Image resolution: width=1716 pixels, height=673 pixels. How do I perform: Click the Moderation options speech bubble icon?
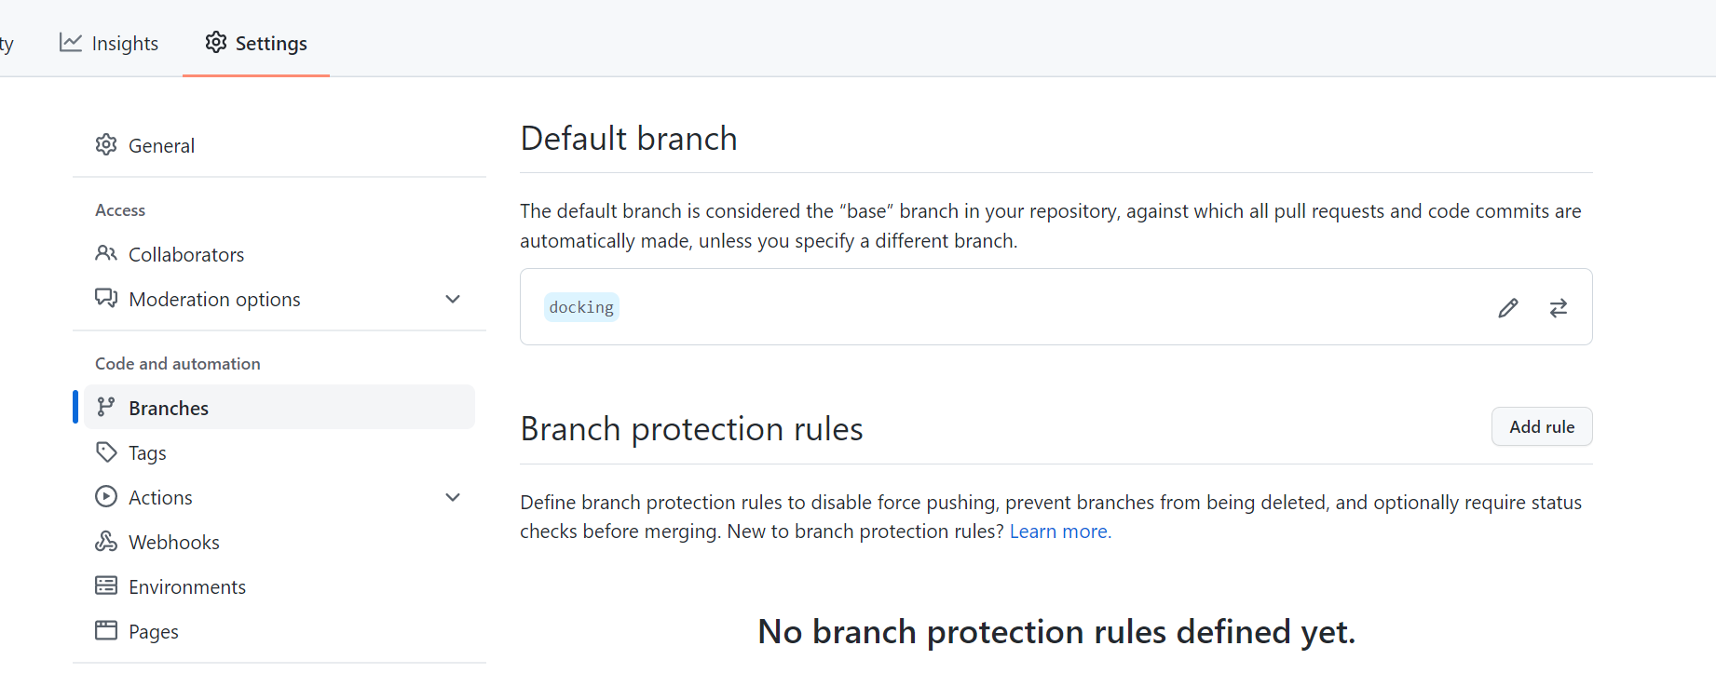(106, 298)
